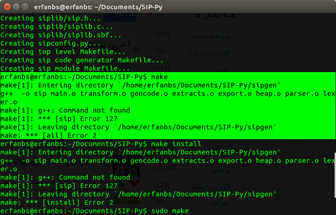The width and height of the screenshot is (336, 215).
Task: Click the line 'Creating siplib/siplib.sbf...'
Action: [61, 35]
